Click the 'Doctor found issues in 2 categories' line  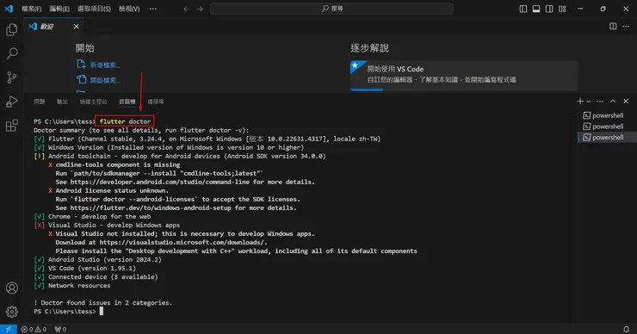102,303
